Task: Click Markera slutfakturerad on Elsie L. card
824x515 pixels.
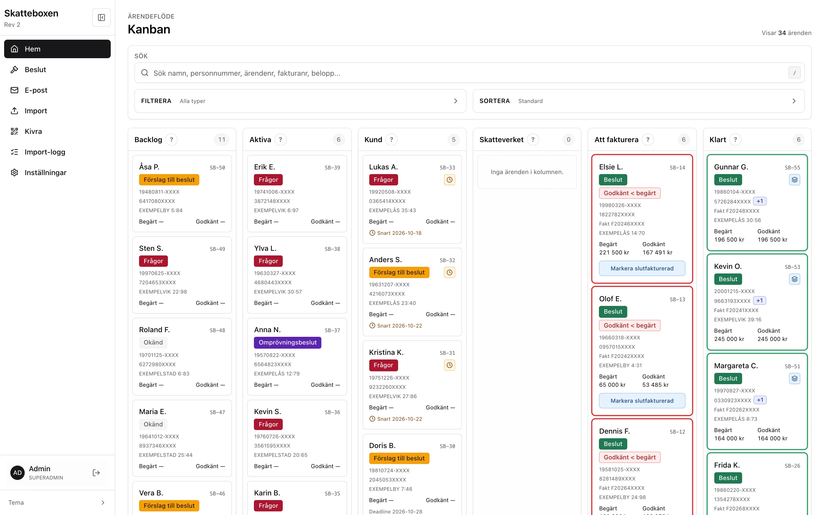Action: coord(642,268)
